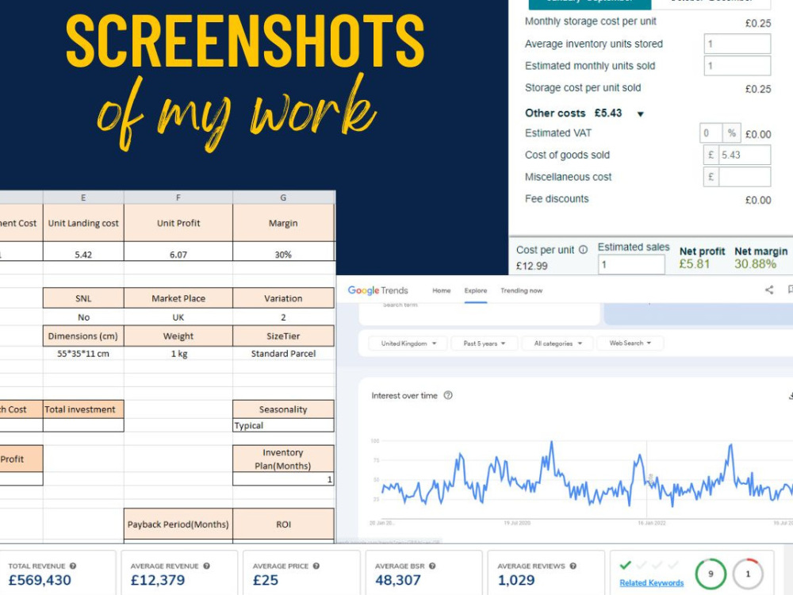Image resolution: width=793 pixels, height=595 pixels.
Task: Click the Estimated monthly units sold field
Action: (x=737, y=66)
